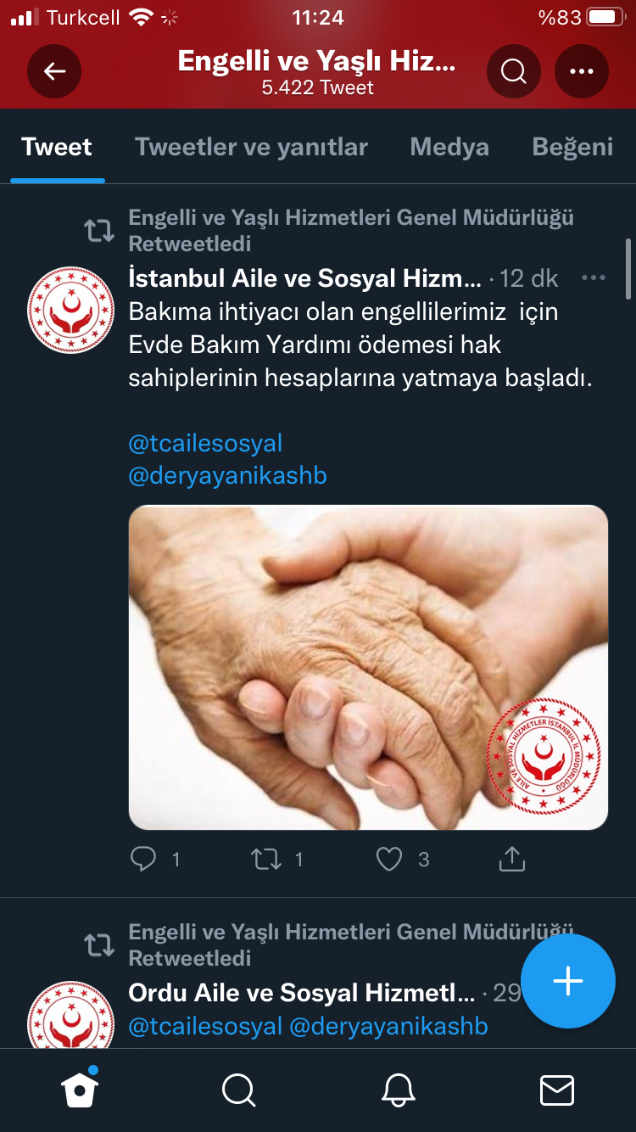Open Messages envelope icon

pyautogui.click(x=557, y=1090)
